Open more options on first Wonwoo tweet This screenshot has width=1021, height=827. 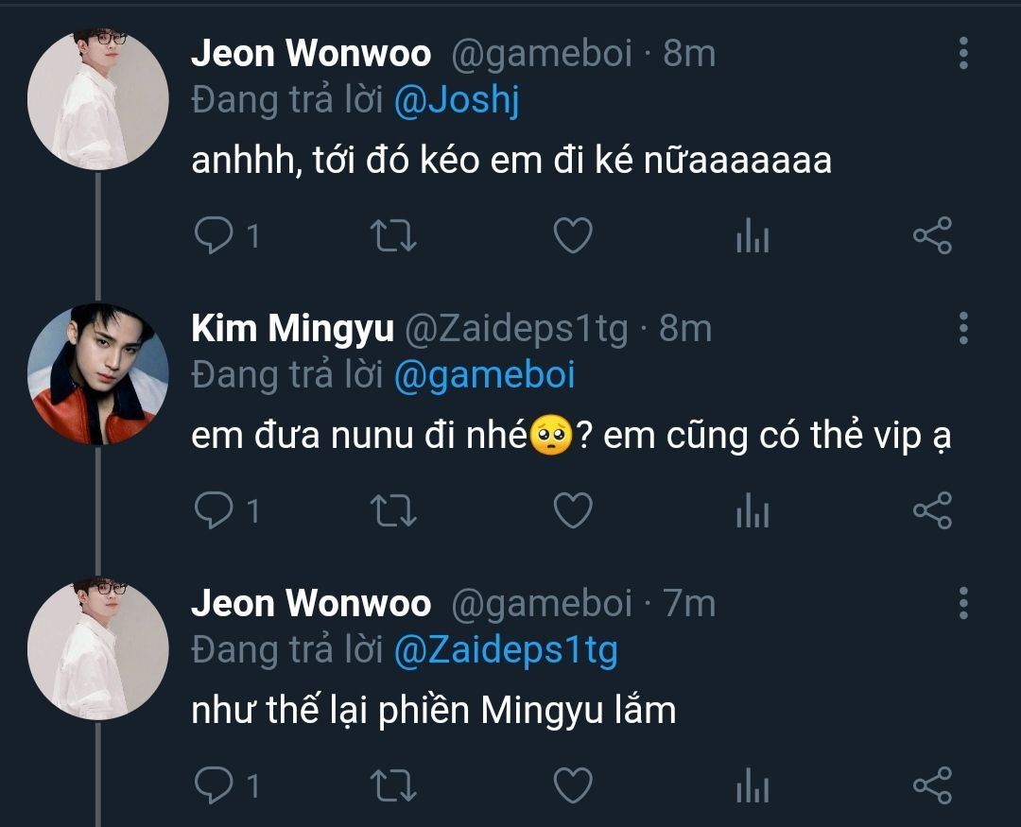click(x=963, y=53)
